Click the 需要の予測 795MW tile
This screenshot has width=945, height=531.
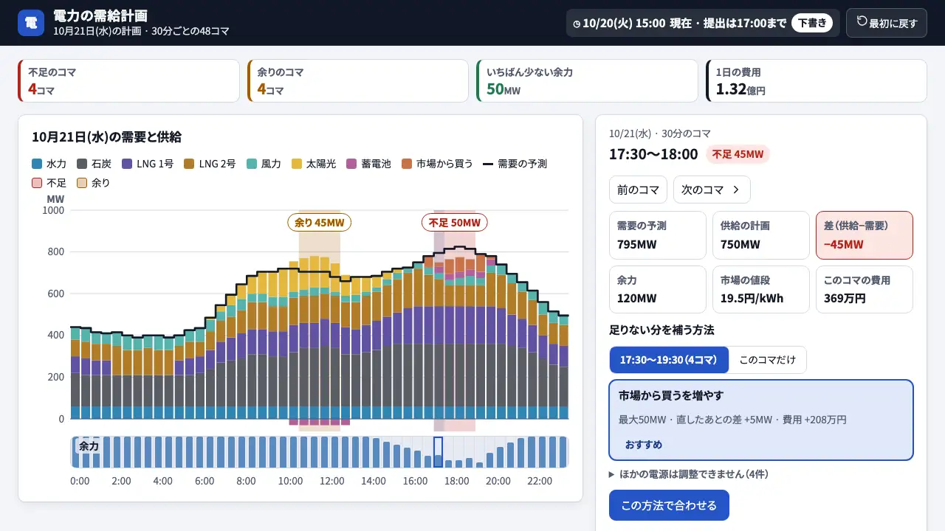[x=657, y=235]
